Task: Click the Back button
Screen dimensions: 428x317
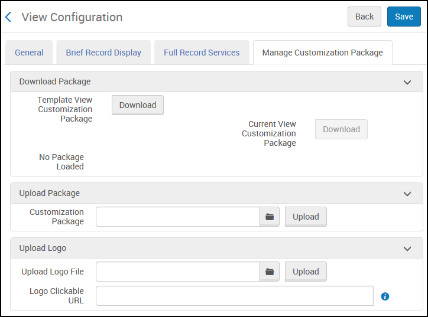Action: [364, 17]
